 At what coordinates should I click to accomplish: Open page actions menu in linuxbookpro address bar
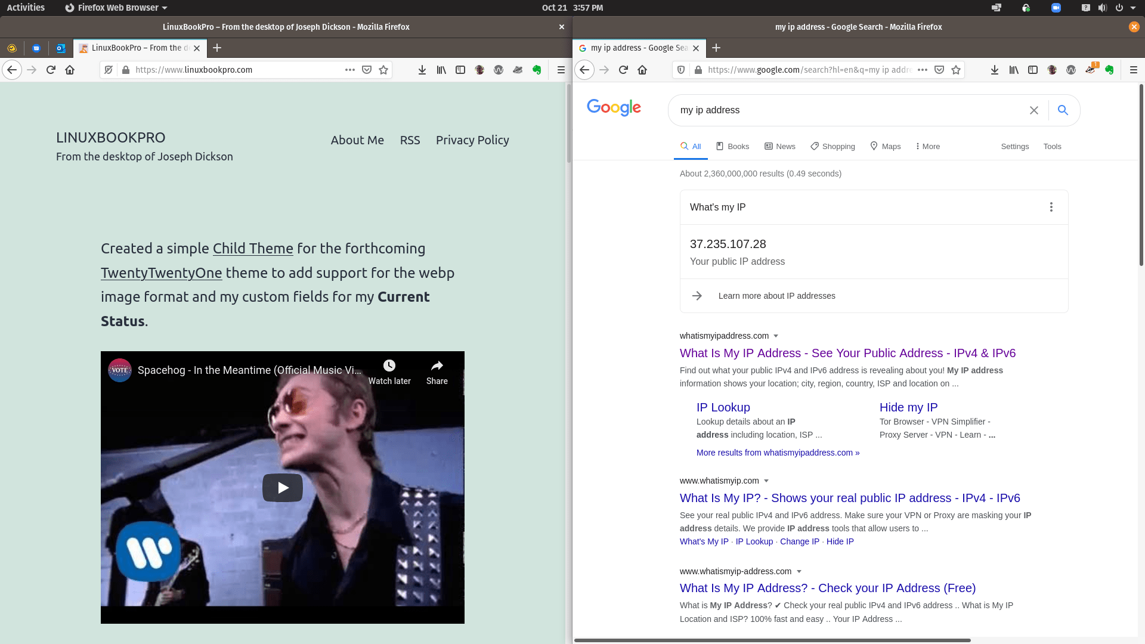[x=350, y=70]
